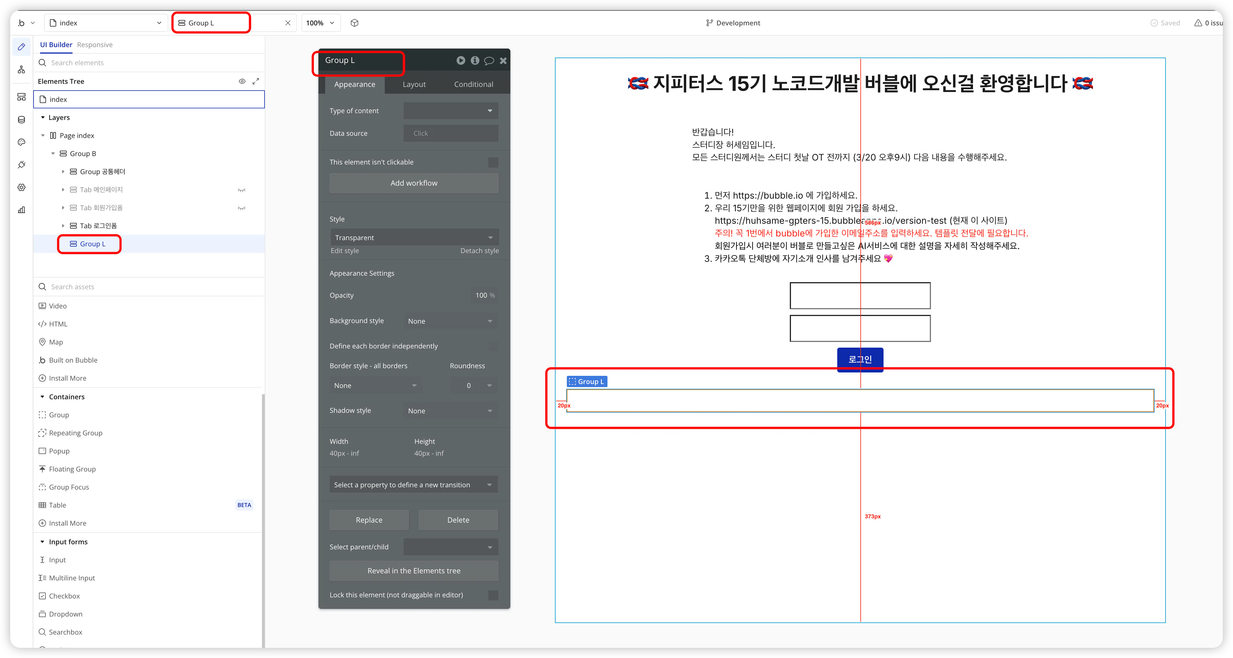
Task: Close the Group L property editor
Action: 503,61
